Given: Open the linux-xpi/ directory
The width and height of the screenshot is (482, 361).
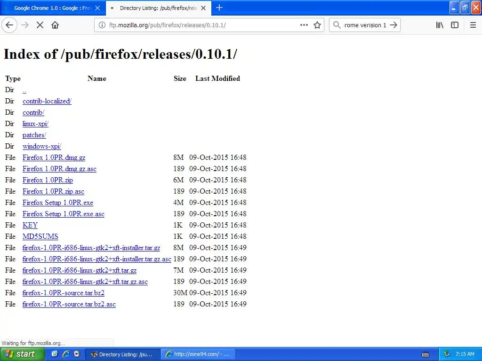Looking at the screenshot, I should [35, 124].
